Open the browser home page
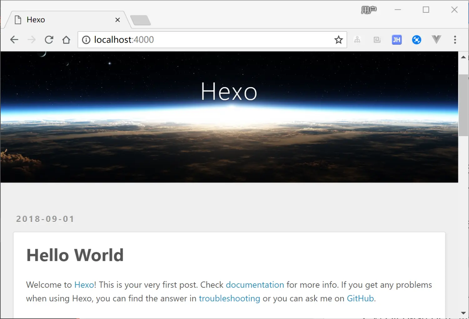Viewport: 469px width, 319px height. pyautogui.click(x=66, y=40)
